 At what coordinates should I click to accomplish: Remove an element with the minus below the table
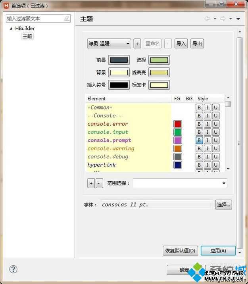[99, 183]
